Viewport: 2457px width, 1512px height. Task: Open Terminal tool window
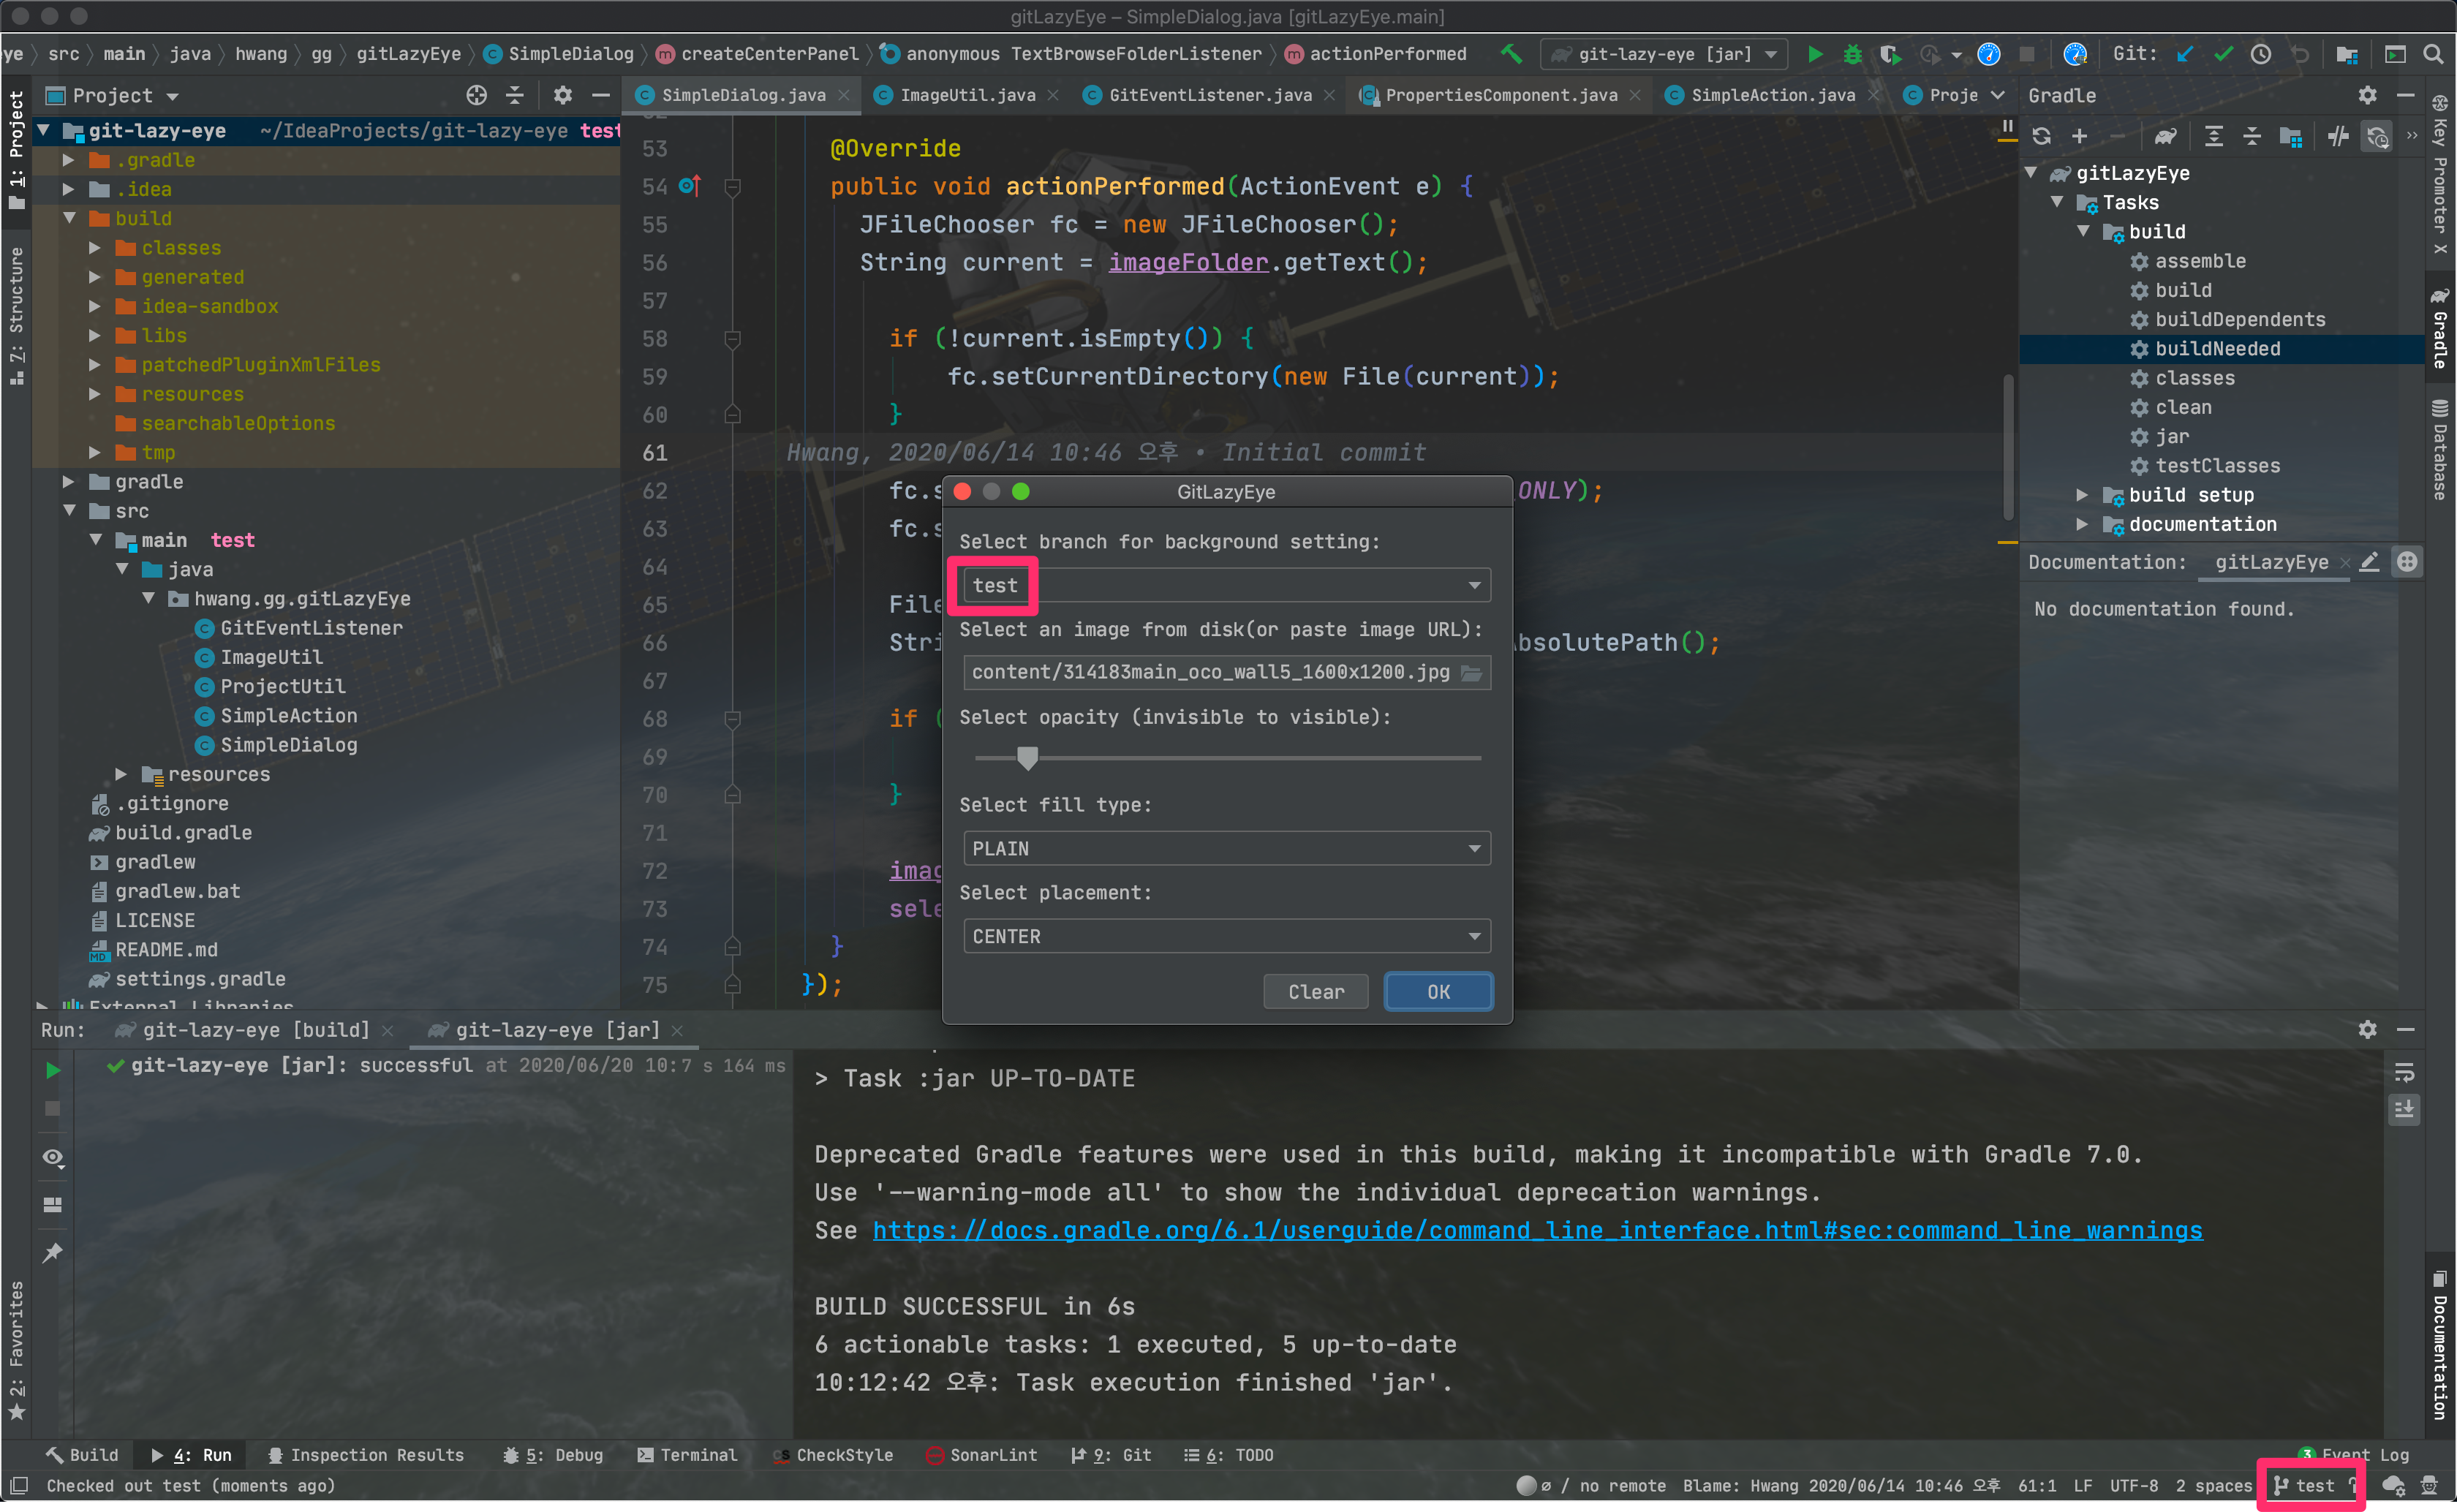click(687, 1455)
